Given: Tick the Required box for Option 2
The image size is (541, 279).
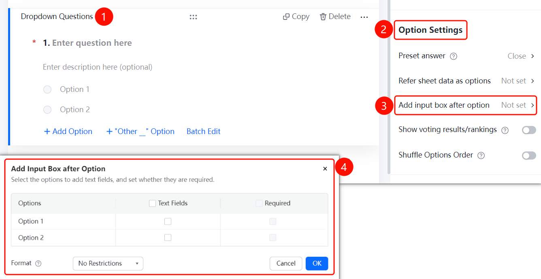Looking at the screenshot, I should tap(273, 238).
